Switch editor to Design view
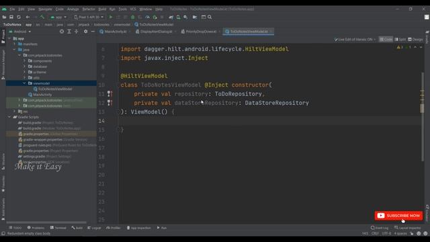 coord(415,40)
